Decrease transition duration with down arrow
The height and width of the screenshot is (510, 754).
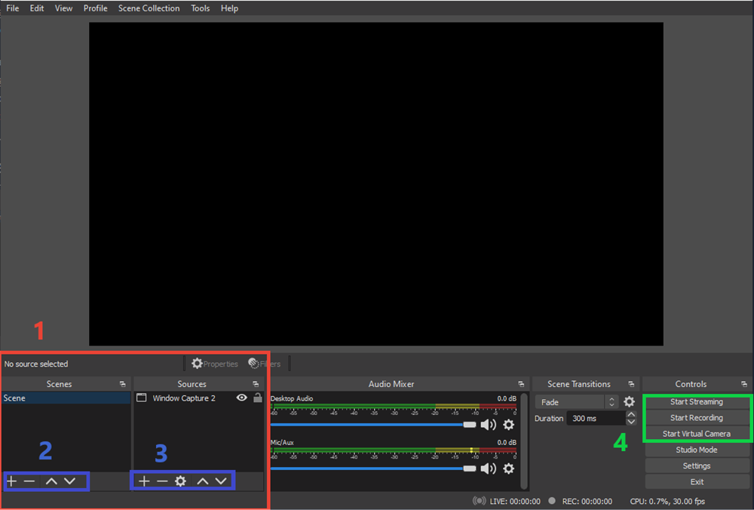point(631,422)
